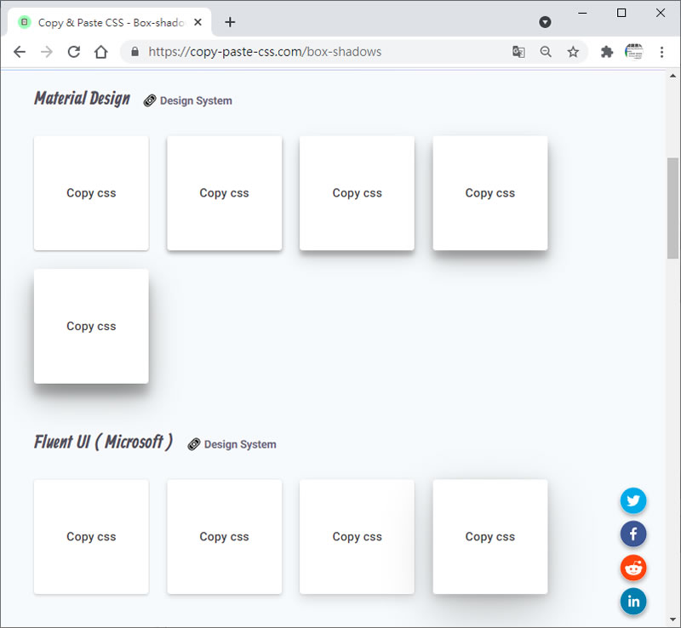Image resolution: width=681 pixels, height=628 pixels.
Task: Copy css of third Fluent UI card
Action: (357, 537)
